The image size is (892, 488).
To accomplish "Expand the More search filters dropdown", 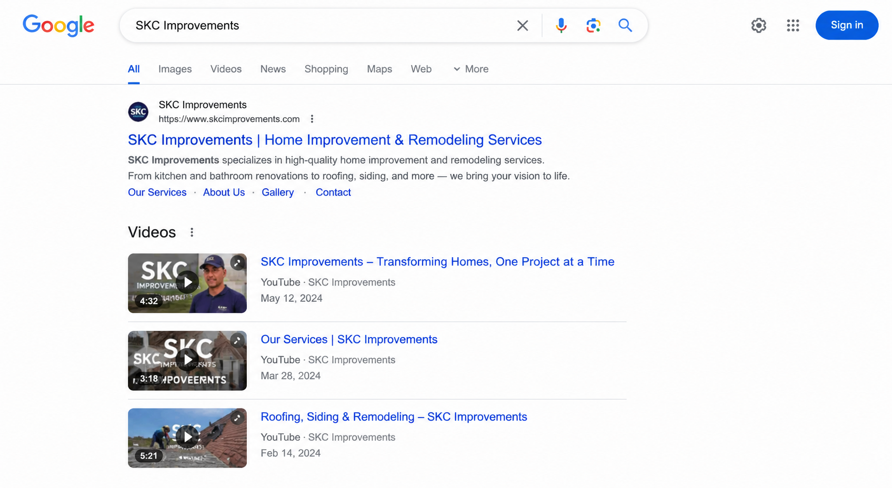I will (x=471, y=69).
